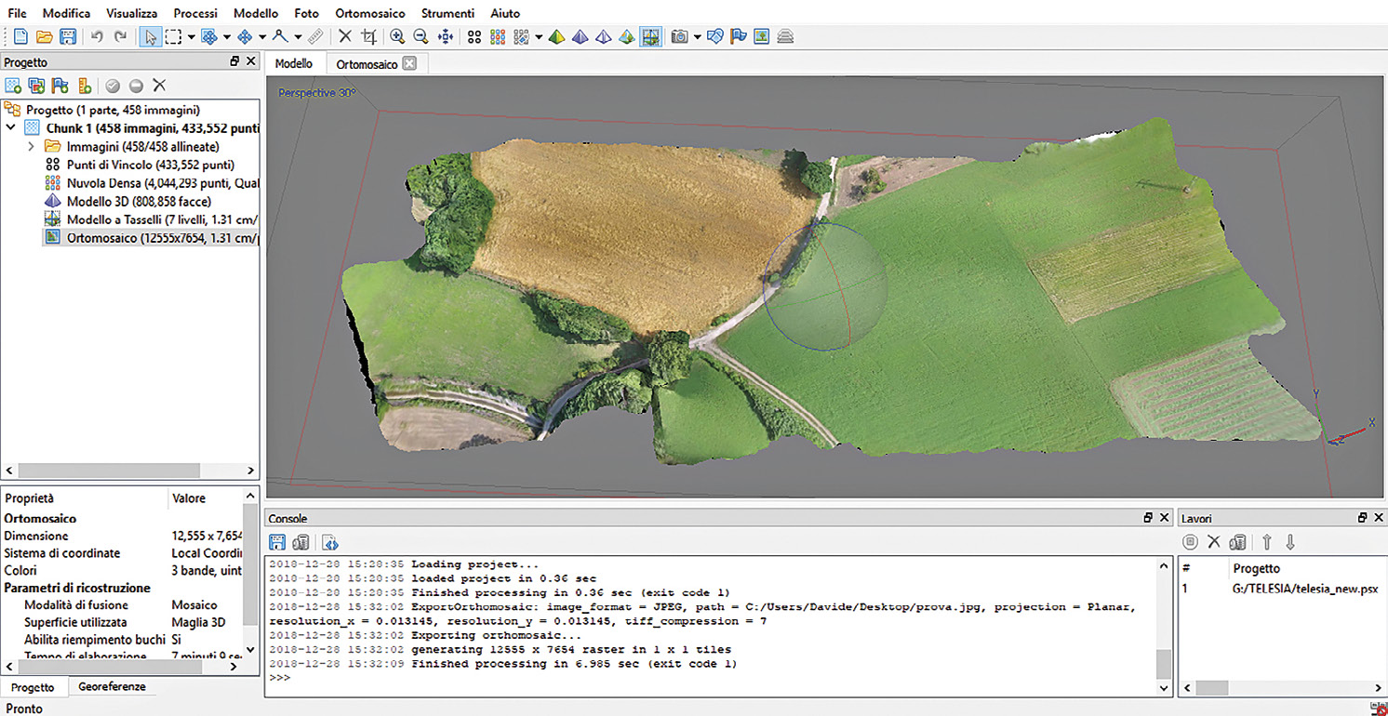Open Move Object tool dropdown arrow

coord(262,37)
